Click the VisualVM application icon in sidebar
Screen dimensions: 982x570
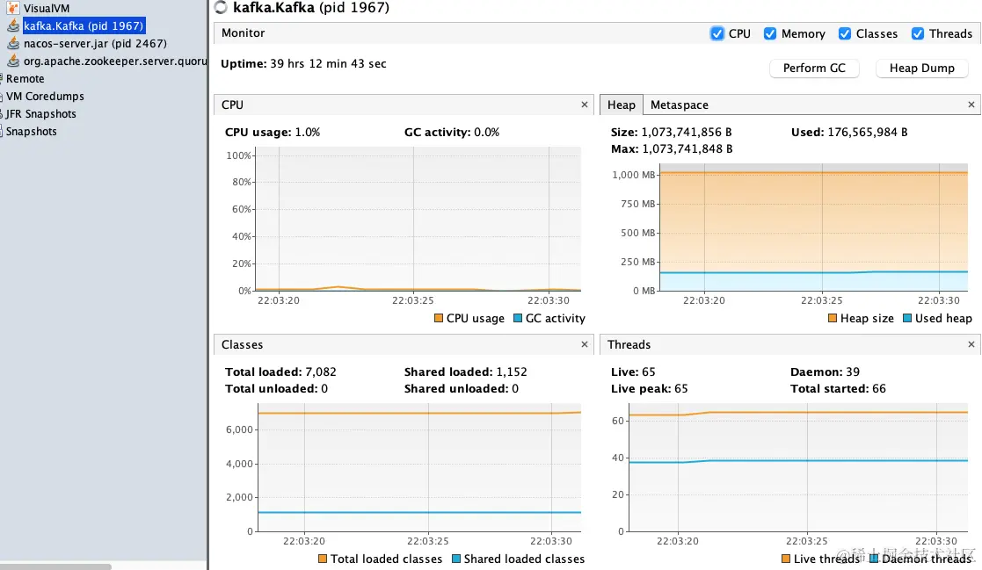[13, 8]
